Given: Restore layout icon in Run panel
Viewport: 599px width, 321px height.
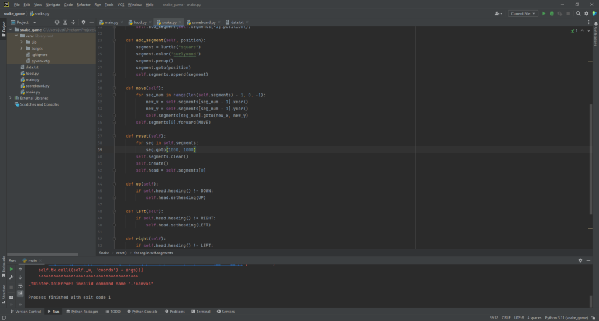Looking at the screenshot, I should (11, 298).
